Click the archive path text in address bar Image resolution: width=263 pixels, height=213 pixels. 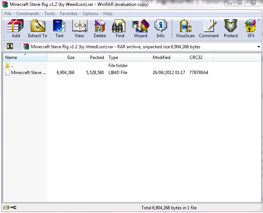pyautogui.click(x=115, y=47)
